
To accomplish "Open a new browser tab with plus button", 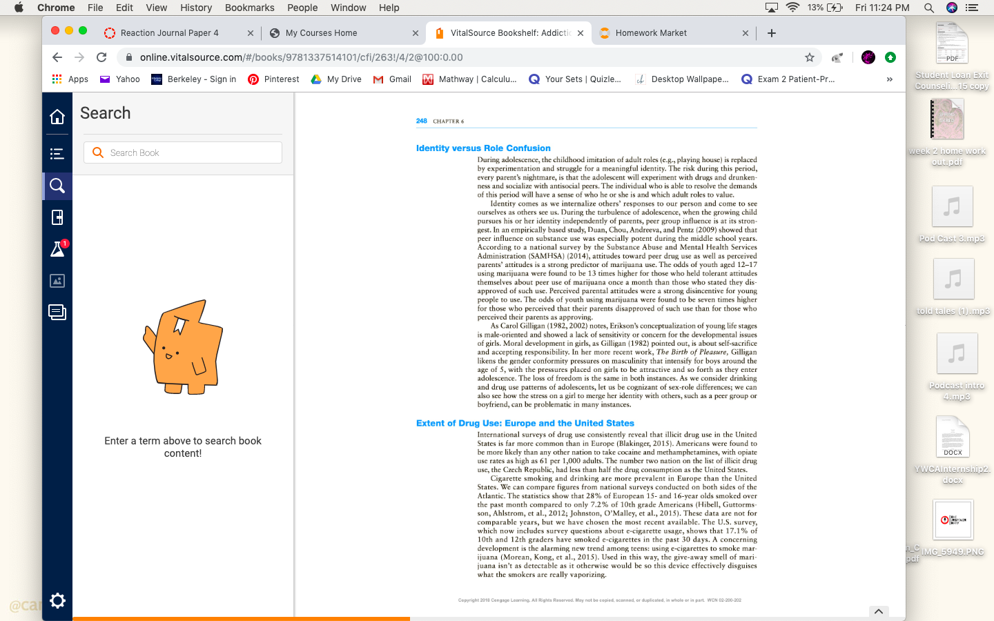I will click(x=772, y=32).
